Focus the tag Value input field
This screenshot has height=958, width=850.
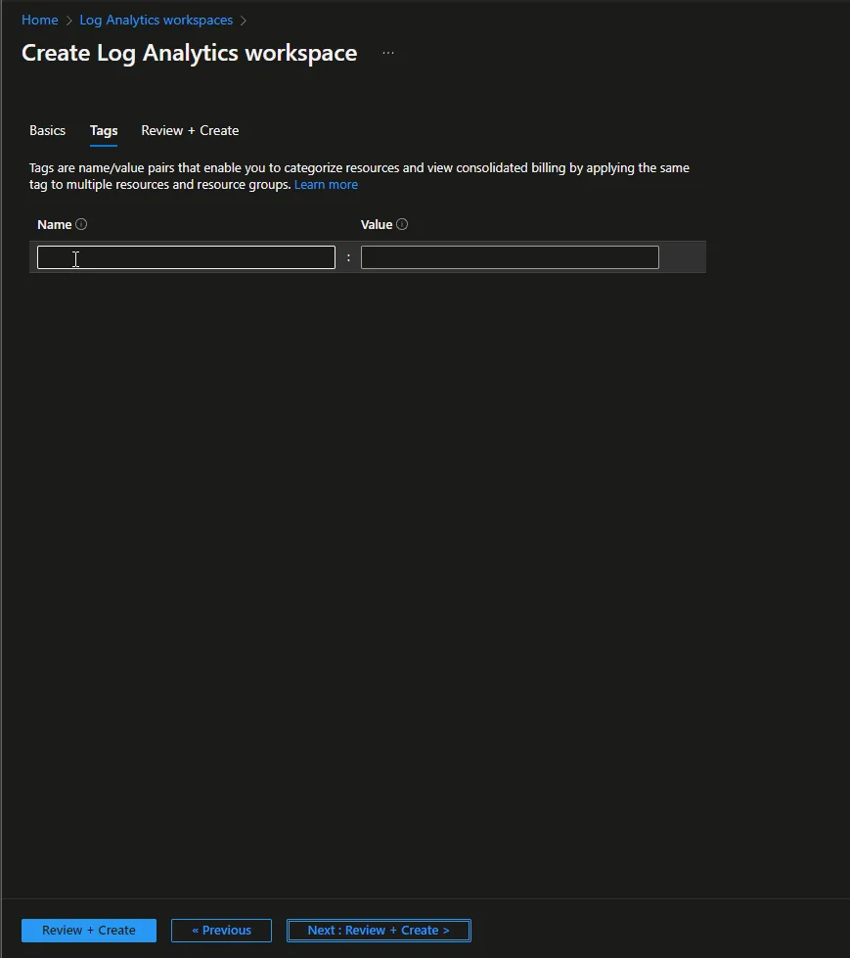510,257
